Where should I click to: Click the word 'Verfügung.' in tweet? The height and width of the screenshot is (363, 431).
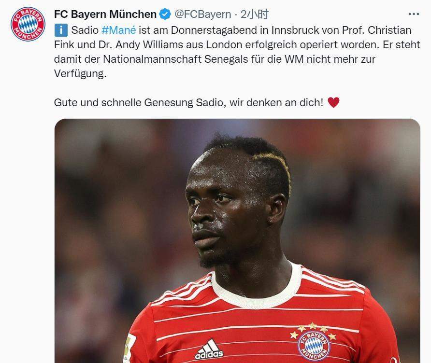tap(80, 73)
